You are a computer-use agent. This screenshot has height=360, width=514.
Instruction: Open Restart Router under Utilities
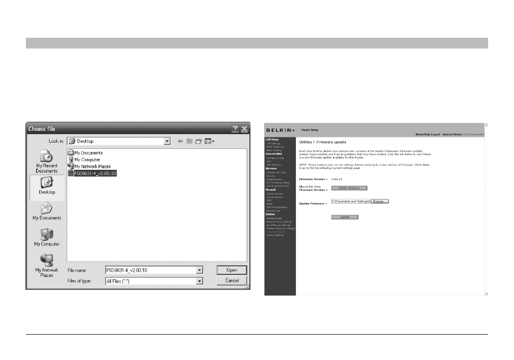[x=274, y=218]
